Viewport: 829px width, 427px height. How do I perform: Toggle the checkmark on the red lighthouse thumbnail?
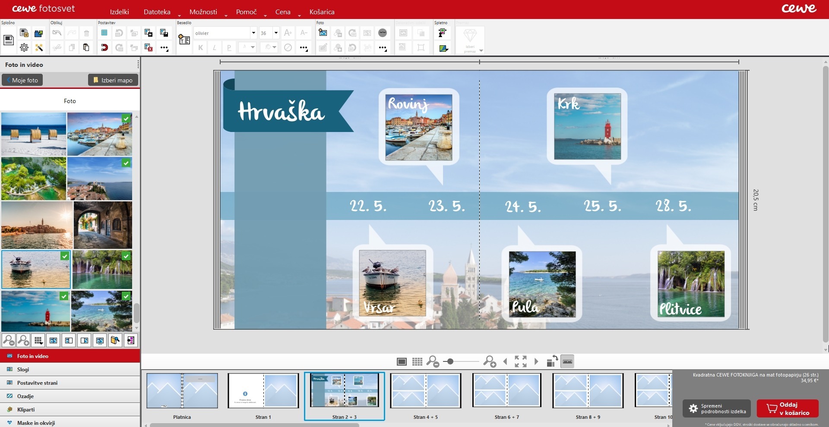point(64,296)
